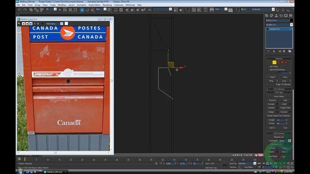Open the Curve Editor icon
This screenshot has width=310, height=174.
pyautogui.click(x=194, y=10)
